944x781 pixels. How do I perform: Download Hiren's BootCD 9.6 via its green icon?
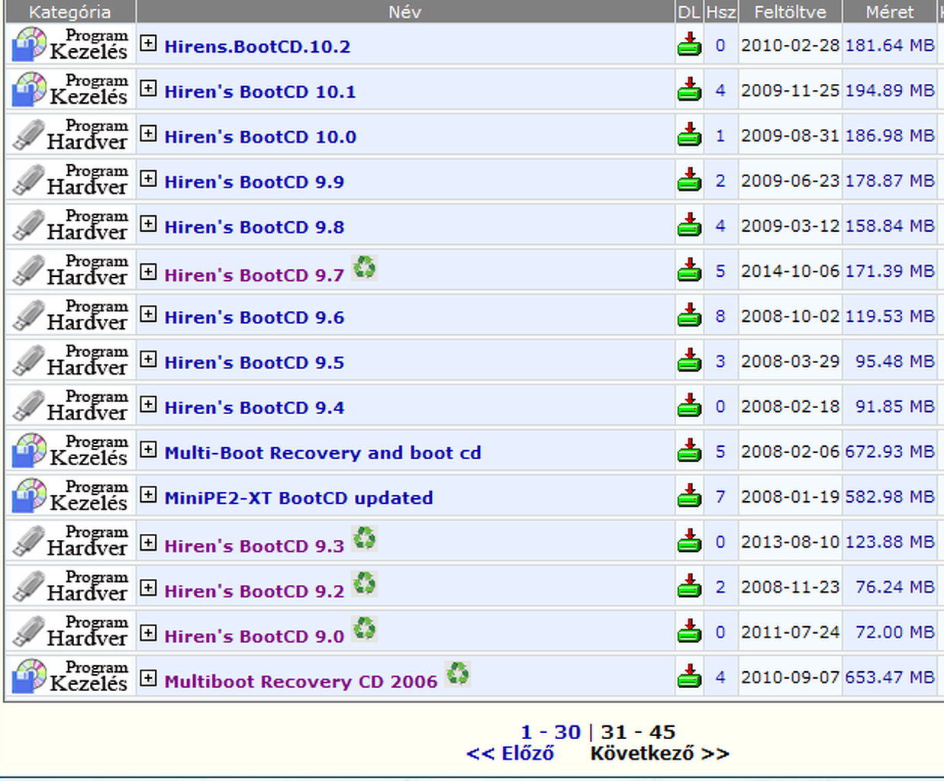pyautogui.click(x=689, y=314)
